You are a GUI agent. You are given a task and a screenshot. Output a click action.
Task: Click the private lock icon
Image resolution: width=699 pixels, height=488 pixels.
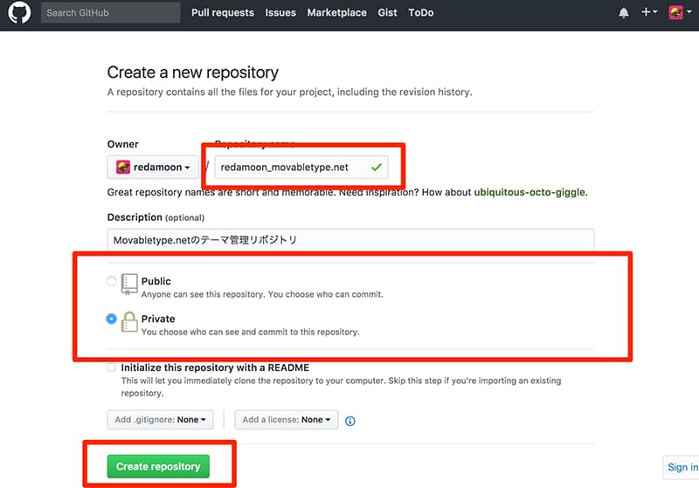pyautogui.click(x=129, y=321)
